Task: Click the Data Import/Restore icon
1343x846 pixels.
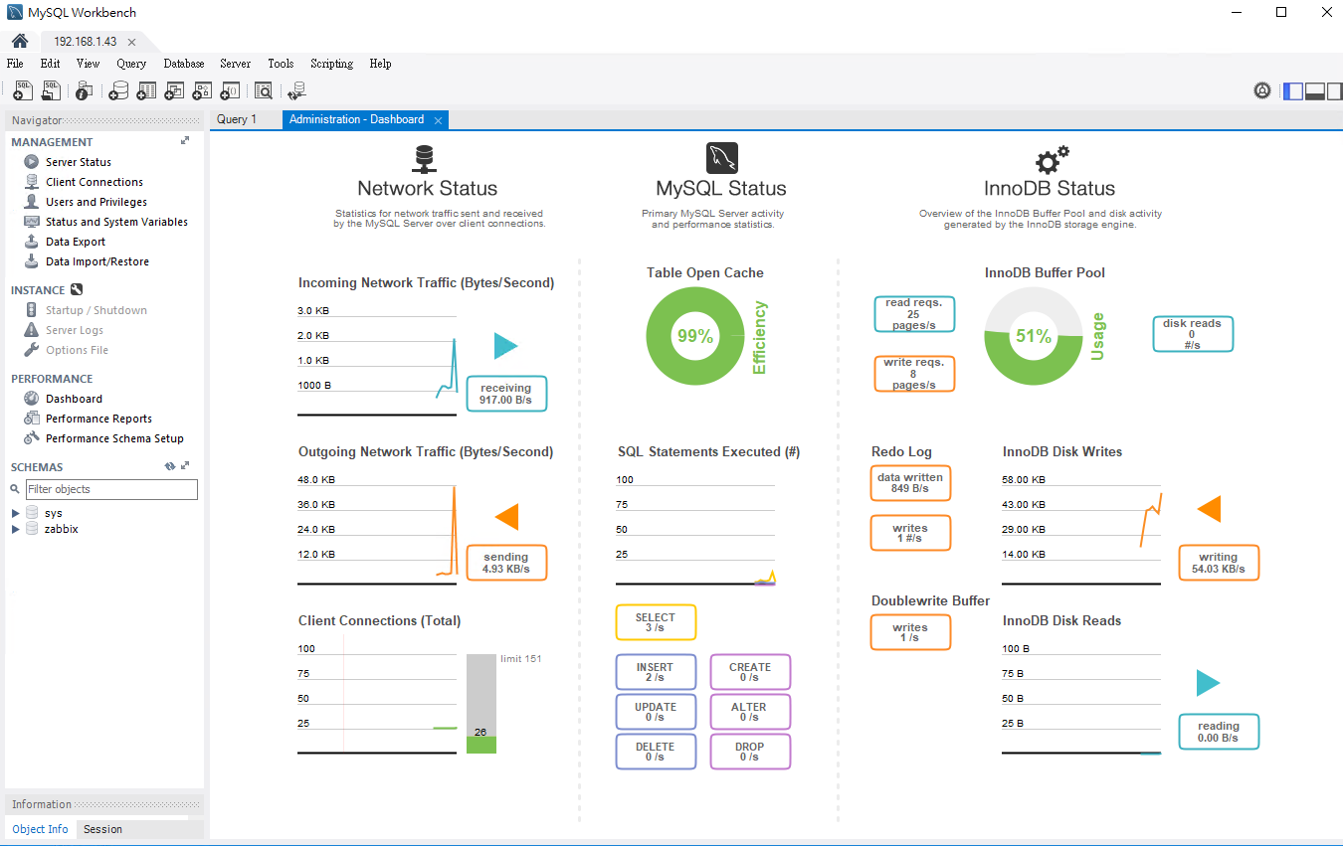Action: click(32, 261)
